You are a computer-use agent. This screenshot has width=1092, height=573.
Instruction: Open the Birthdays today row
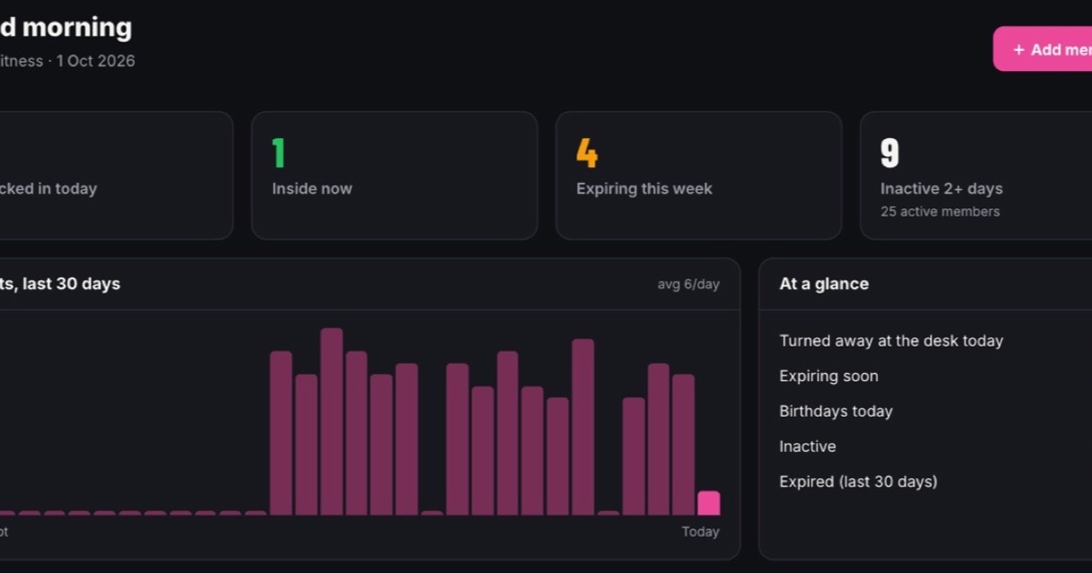[x=935, y=411]
